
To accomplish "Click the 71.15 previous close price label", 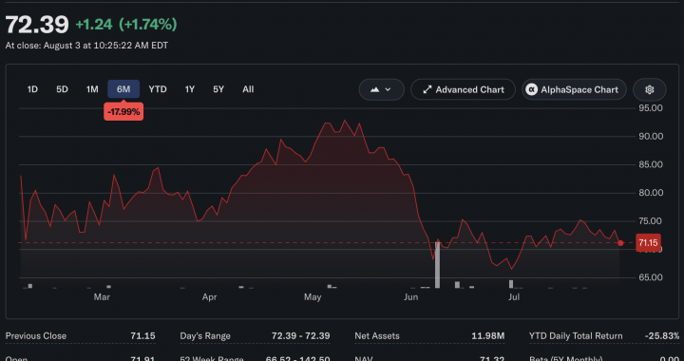I will 648,243.
